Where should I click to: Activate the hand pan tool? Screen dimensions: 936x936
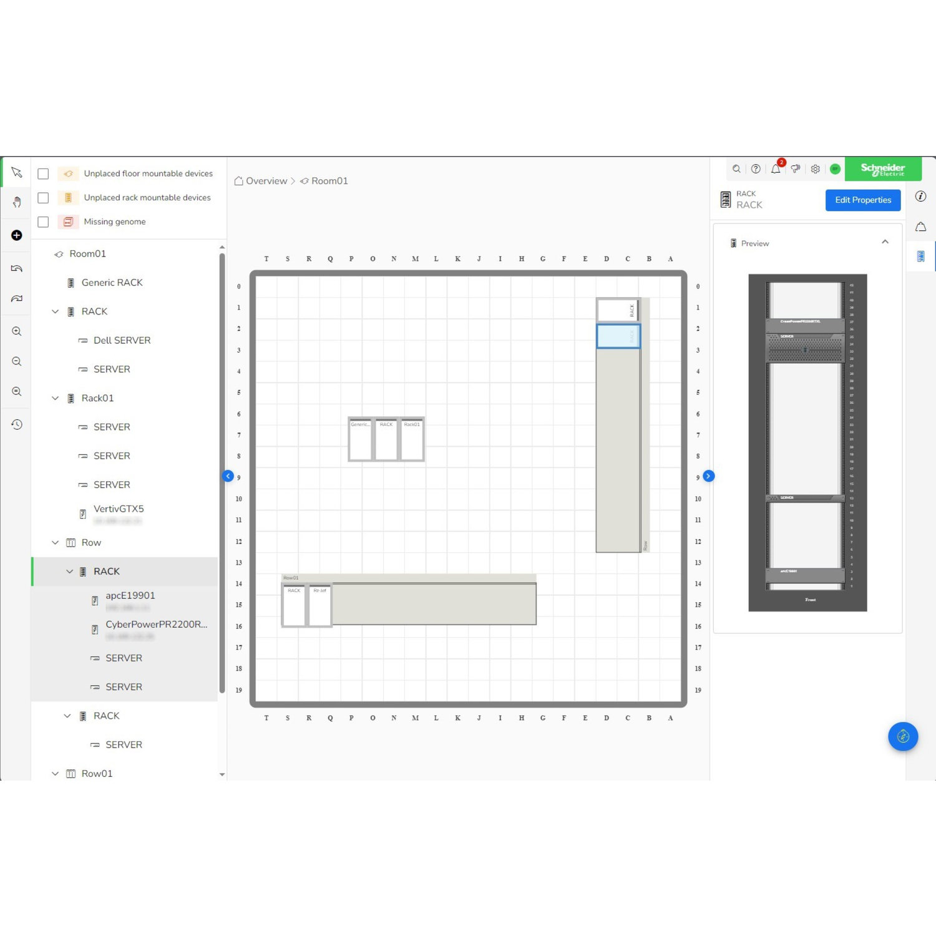17,202
